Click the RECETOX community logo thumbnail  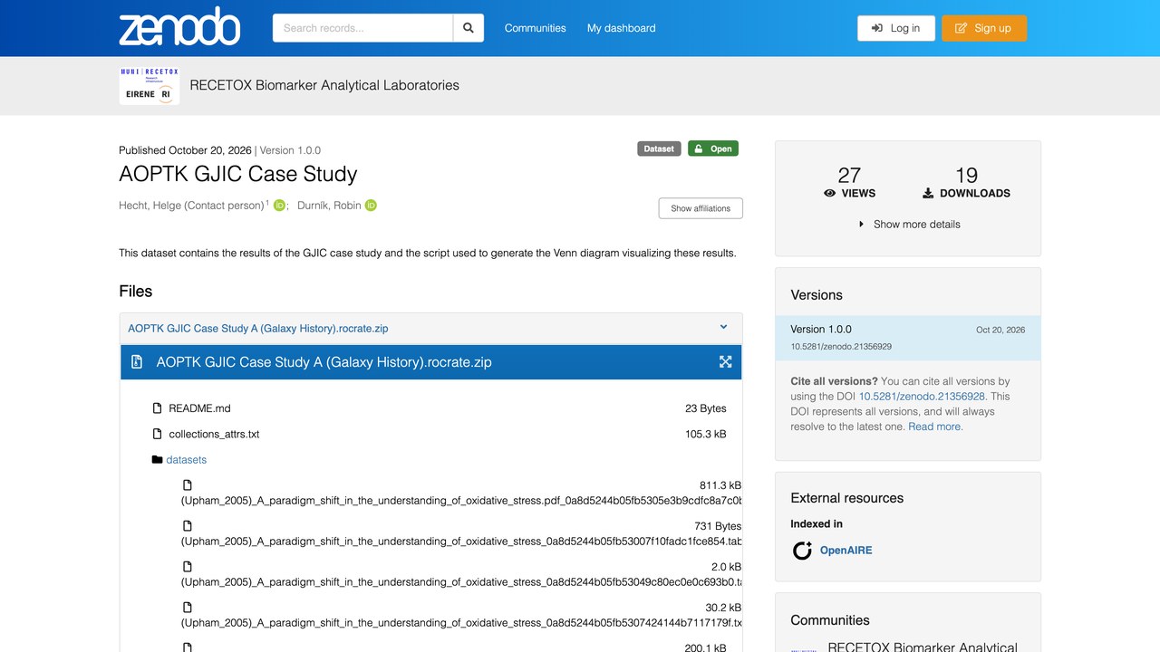pyautogui.click(x=150, y=85)
